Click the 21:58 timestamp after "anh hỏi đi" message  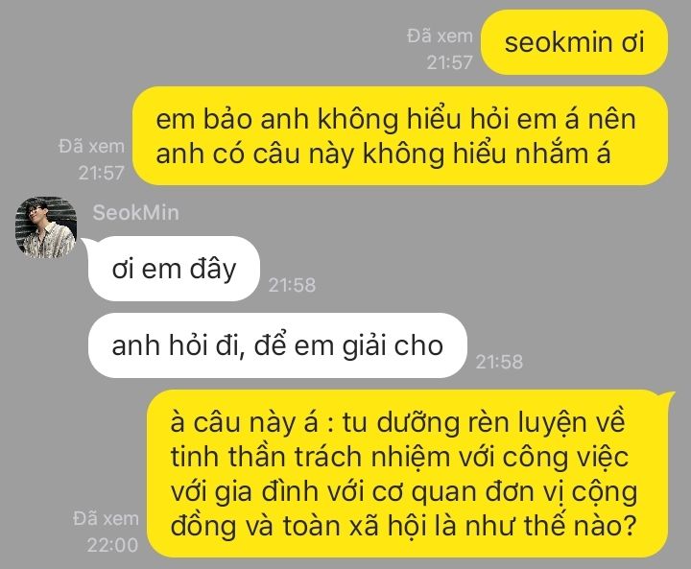click(x=499, y=362)
